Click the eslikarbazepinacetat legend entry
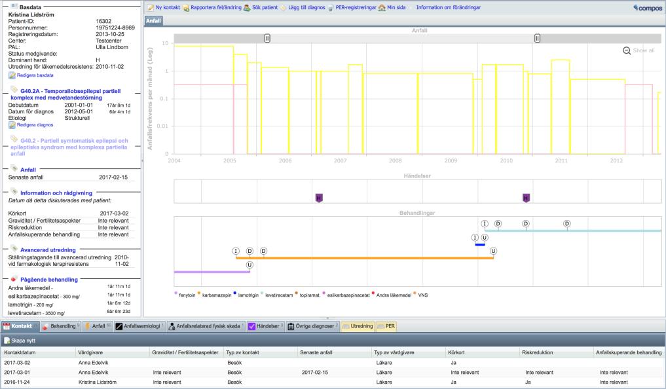 (346, 295)
